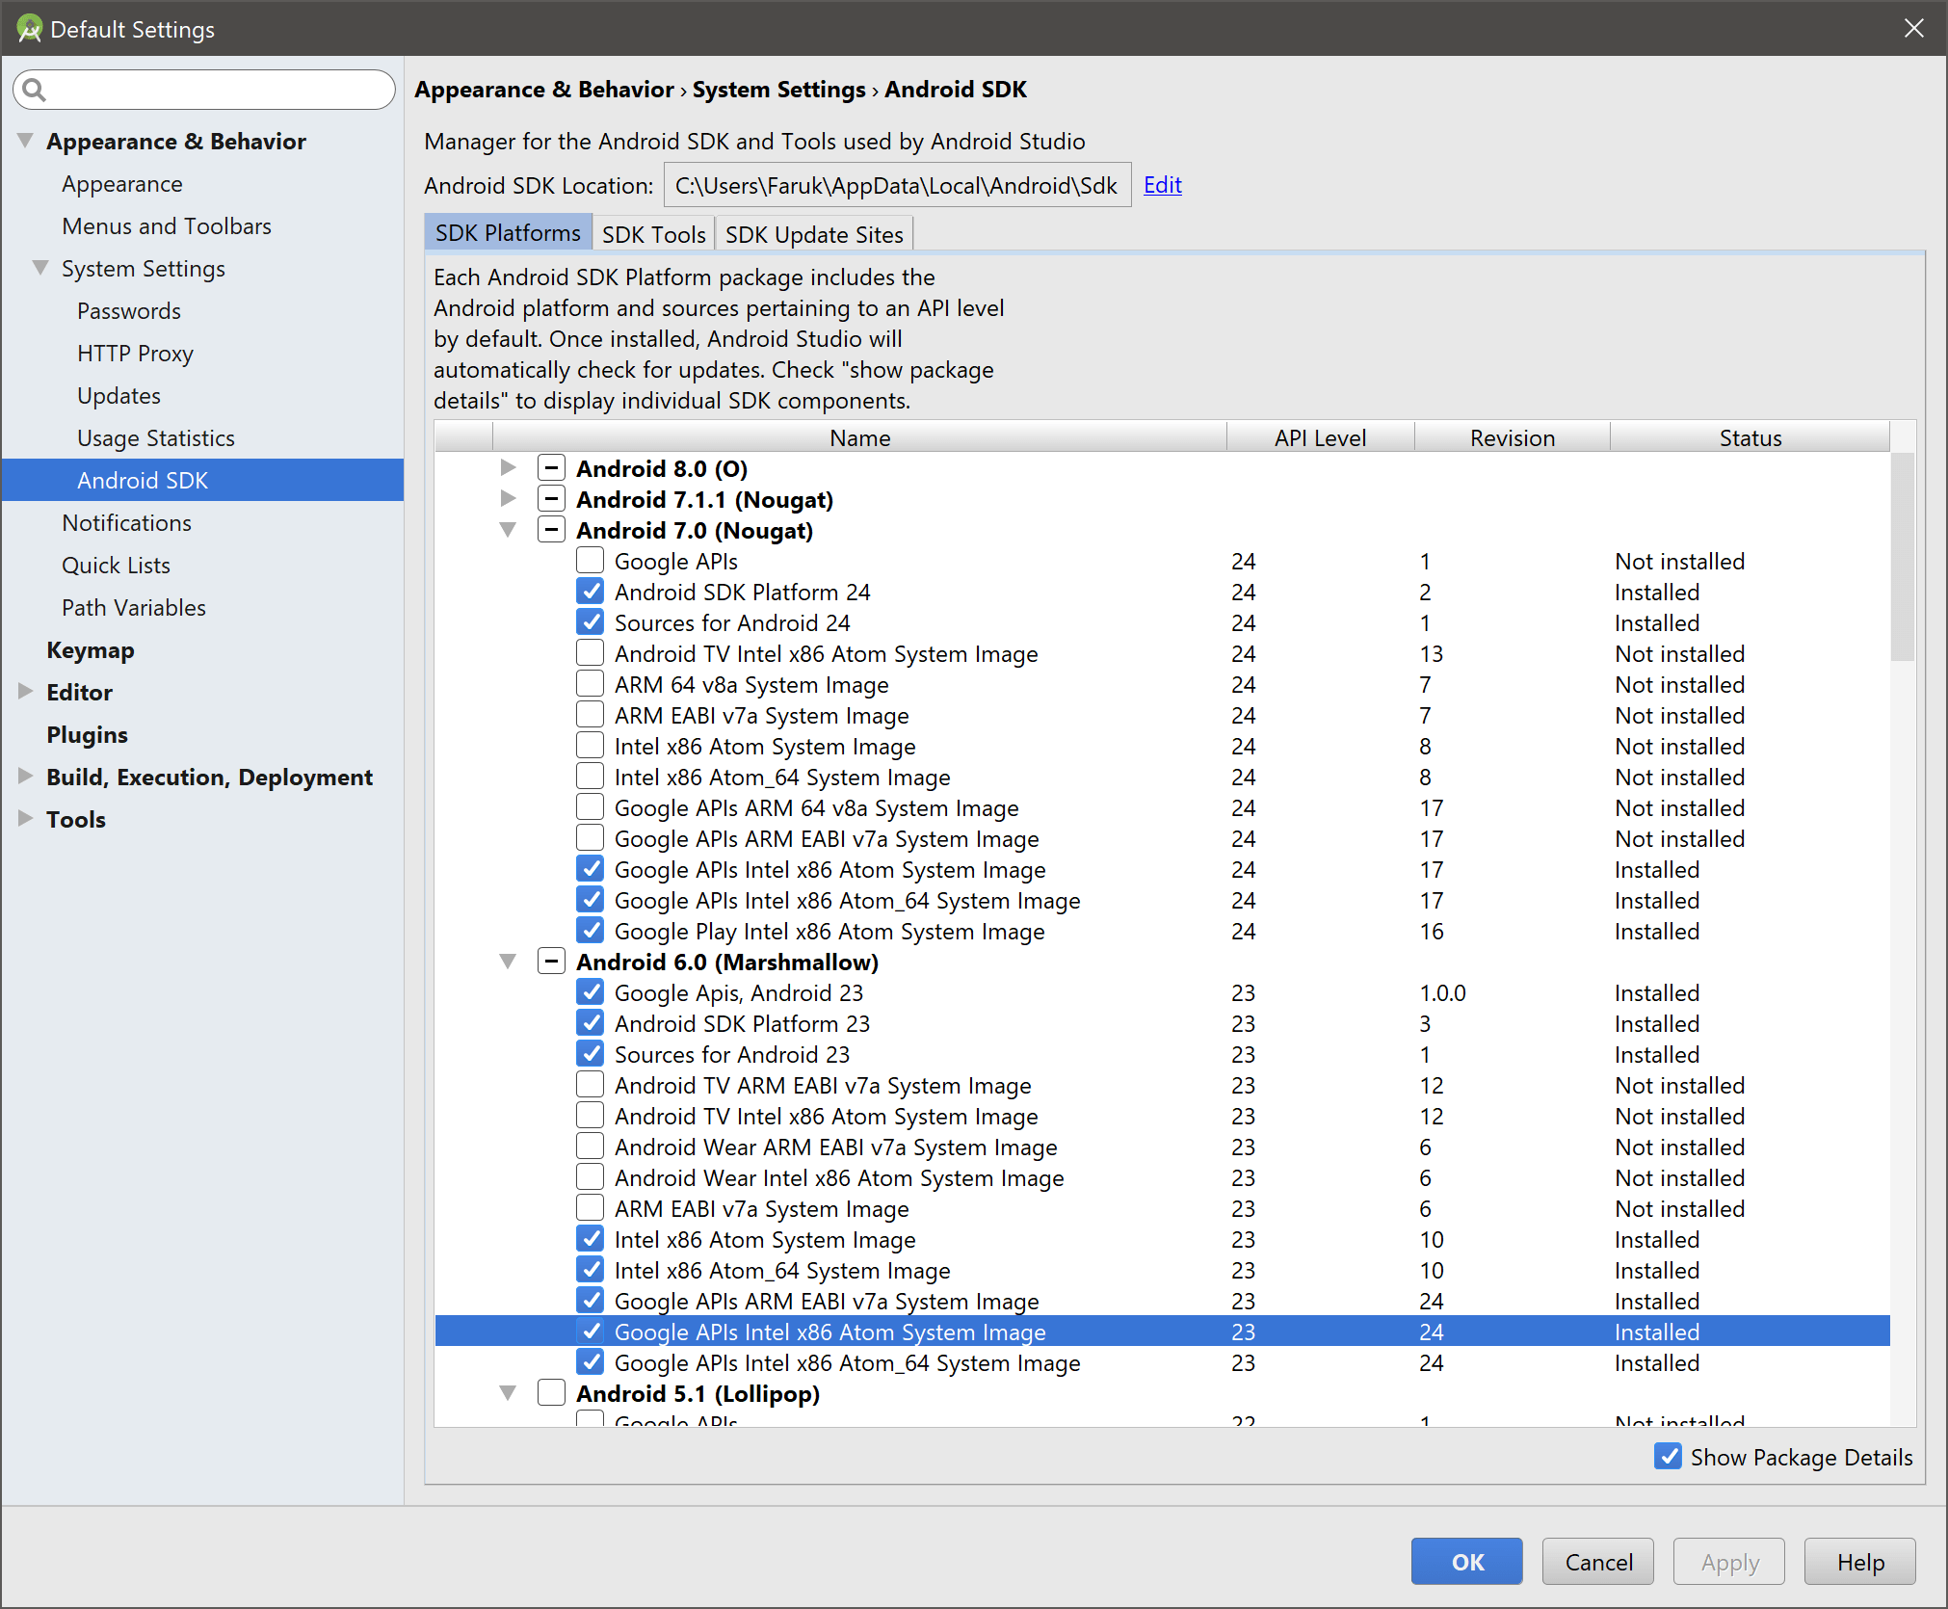This screenshot has width=1948, height=1609.
Task: Switch to SDK Tools tab
Action: (x=653, y=234)
